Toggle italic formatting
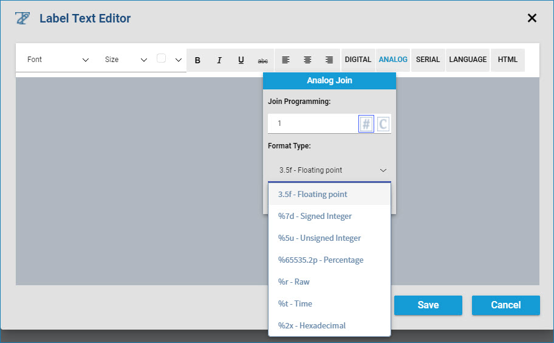 (x=219, y=60)
